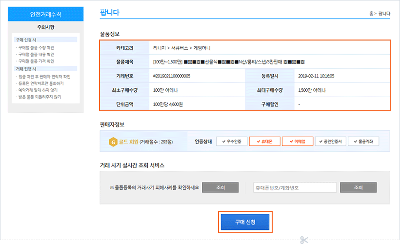
Task: Click the gold member G badge icon
Action: tap(113, 142)
